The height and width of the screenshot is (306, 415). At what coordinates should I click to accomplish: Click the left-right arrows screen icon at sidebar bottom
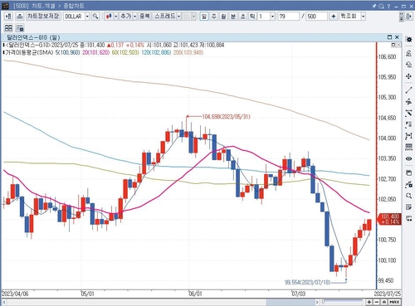pos(408,219)
